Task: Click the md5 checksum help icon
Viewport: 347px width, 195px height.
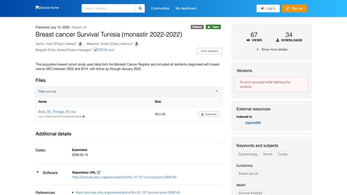Action: [x=83, y=117]
